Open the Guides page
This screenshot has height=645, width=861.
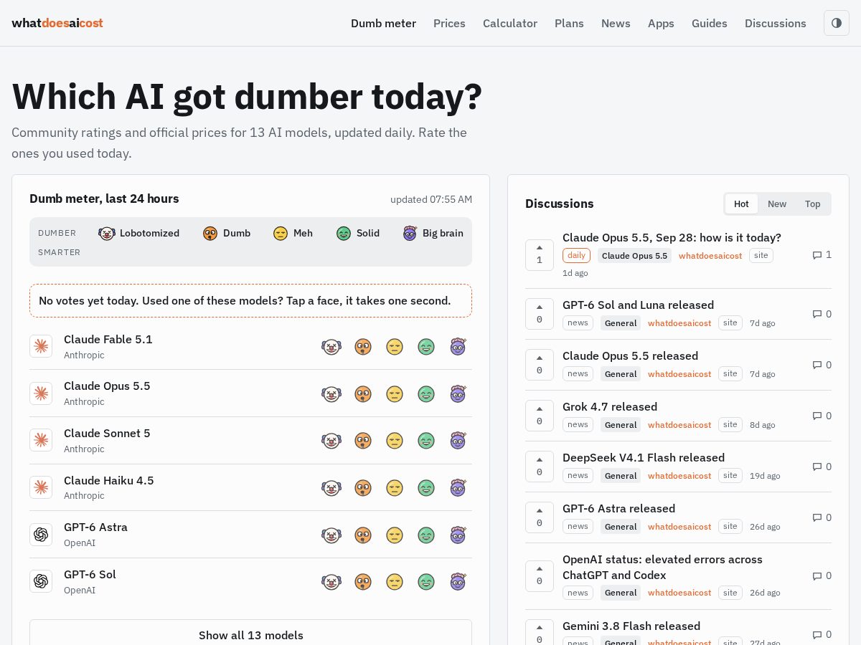[710, 23]
